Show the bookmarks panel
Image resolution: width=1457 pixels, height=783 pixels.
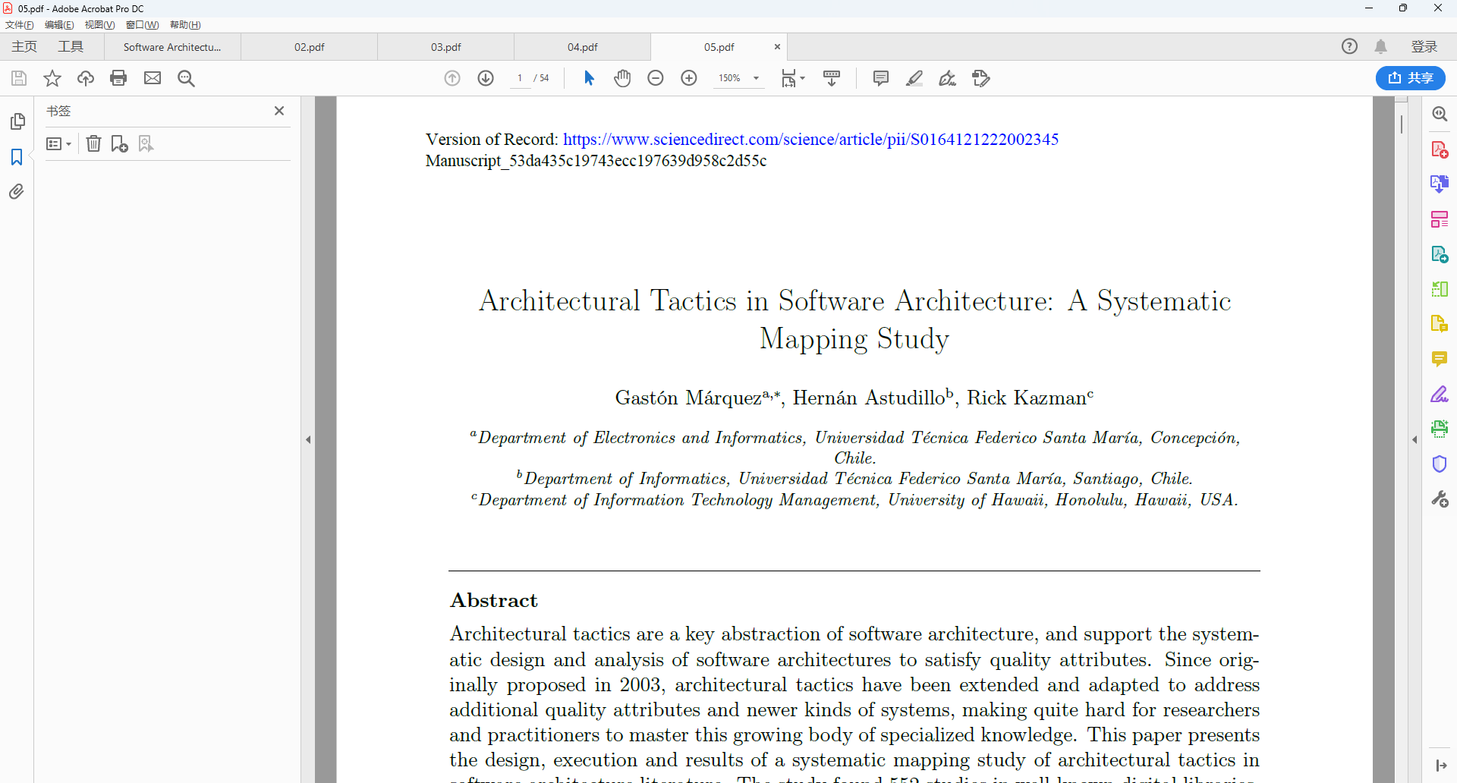(x=17, y=157)
